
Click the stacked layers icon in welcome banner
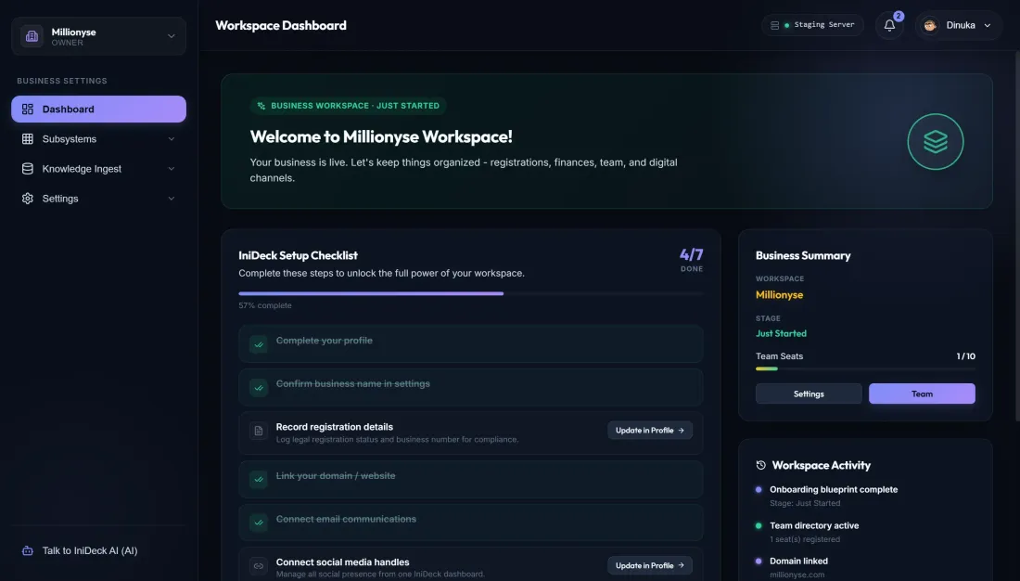click(x=936, y=141)
